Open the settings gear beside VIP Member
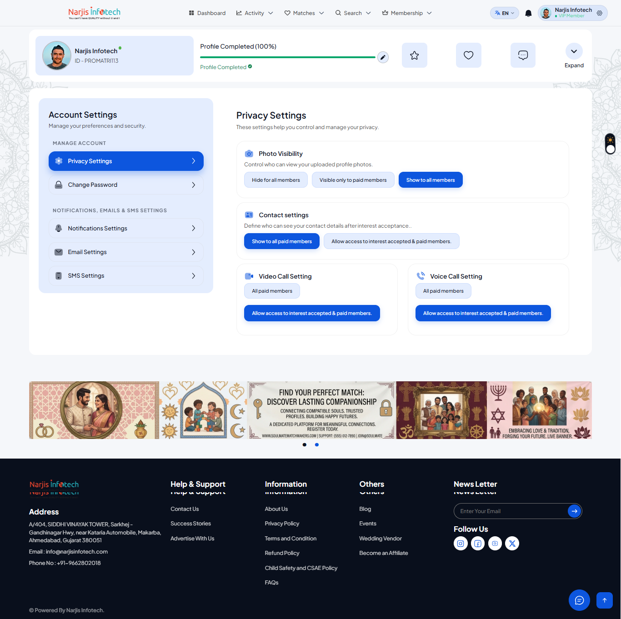 pos(600,13)
